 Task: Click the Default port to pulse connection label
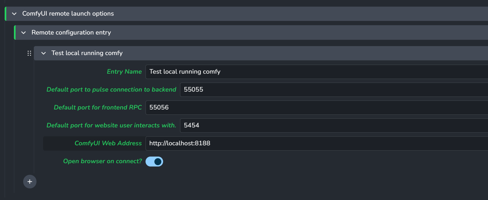coord(111,90)
